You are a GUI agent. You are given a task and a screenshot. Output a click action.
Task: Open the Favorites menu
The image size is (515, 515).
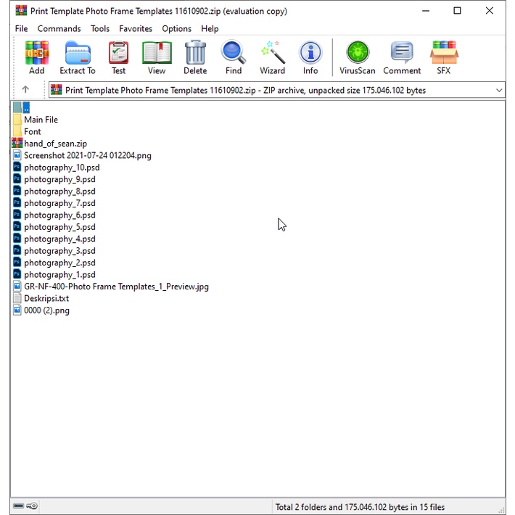pyautogui.click(x=136, y=29)
